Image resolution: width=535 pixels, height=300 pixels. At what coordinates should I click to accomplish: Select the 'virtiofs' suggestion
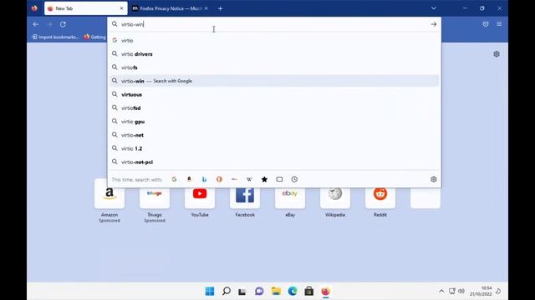point(274,67)
